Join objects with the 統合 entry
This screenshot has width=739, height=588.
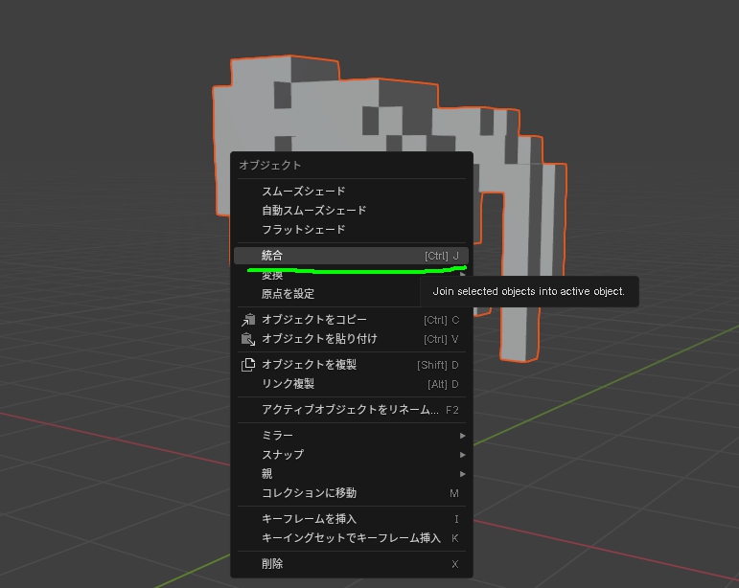tap(351, 256)
